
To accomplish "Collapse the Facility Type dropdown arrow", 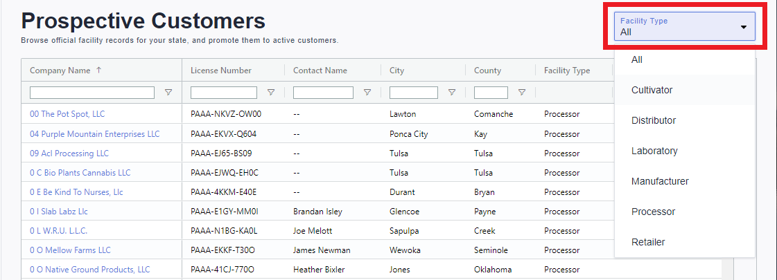I will 743,27.
